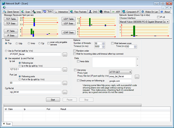Open the UDP Table
The image size is (174, 128).
pos(69,19)
